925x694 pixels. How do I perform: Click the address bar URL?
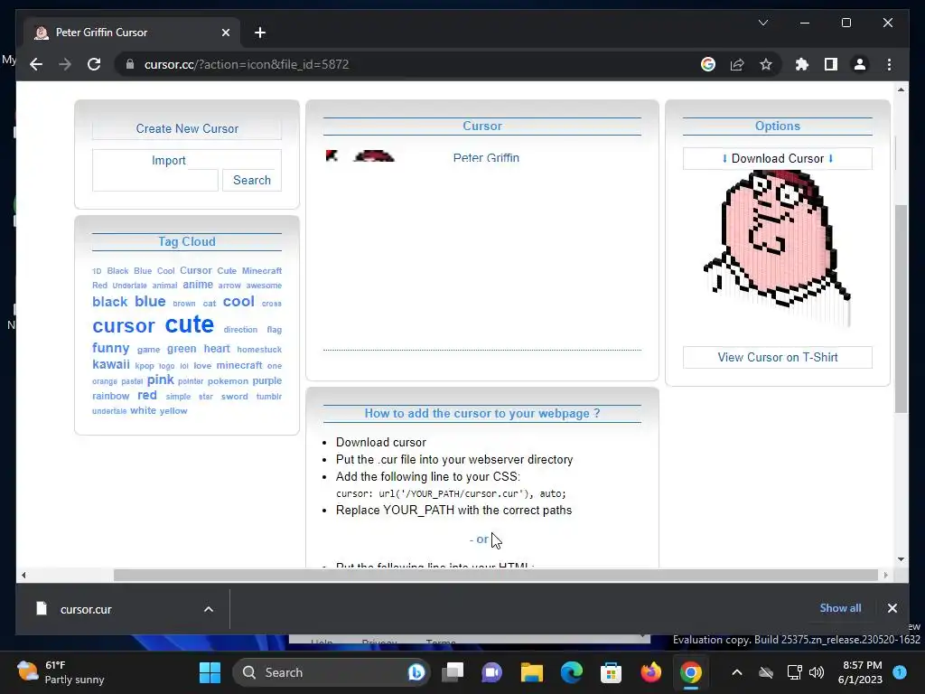pos(247,64)
